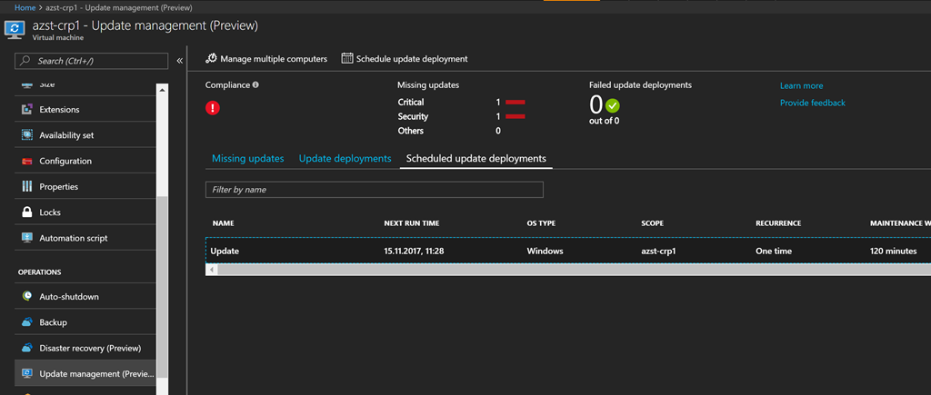Click the Properties bars icon
The height and width of the screenshot is (395, 931).
click(26, 187)
